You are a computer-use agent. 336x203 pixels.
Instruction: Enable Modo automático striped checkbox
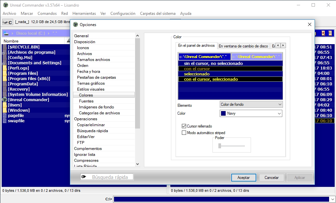point(184,133)
